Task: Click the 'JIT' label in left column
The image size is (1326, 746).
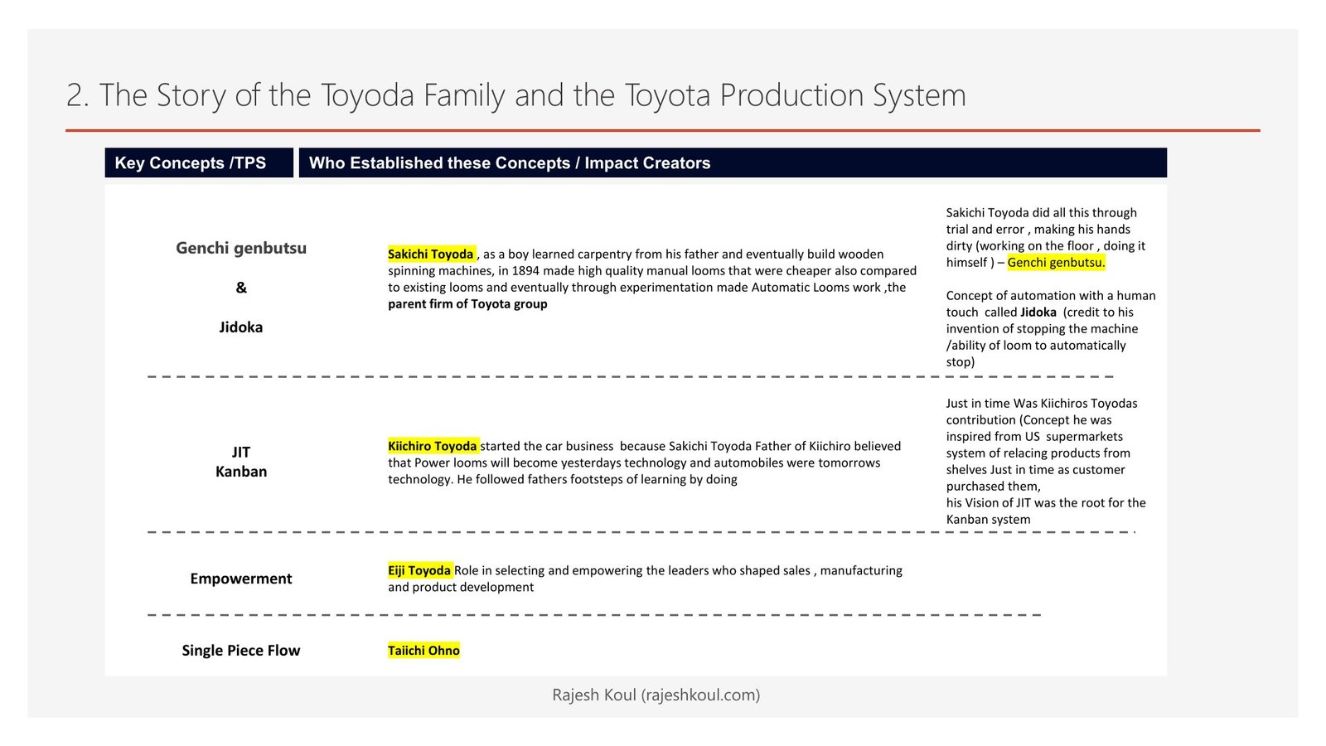Action: [x=241, y=452]
